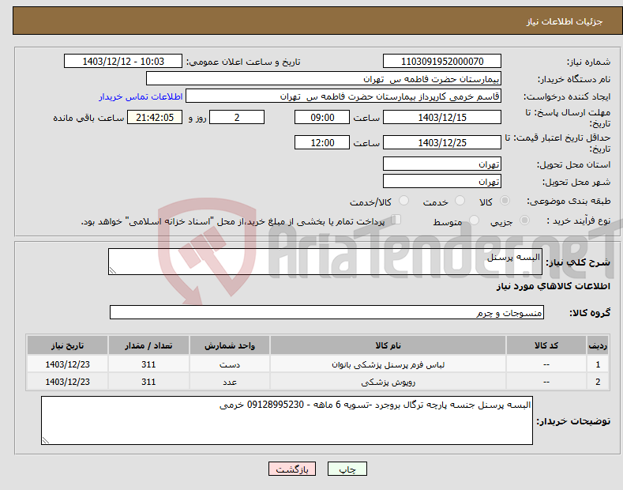This screenshot has width=623, height=490.
Task: Click the back button بازگشت
Action: click(292, 469)
